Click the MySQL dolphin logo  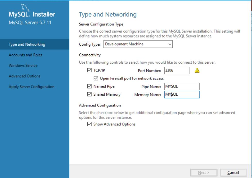pyautogui.click(x=25, y=7)
